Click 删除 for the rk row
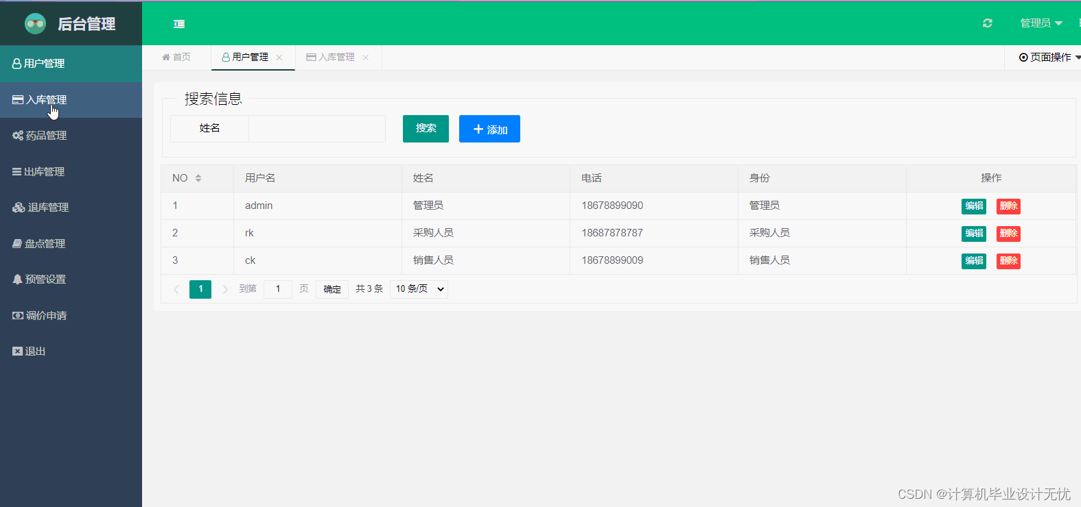The height and width of the screenshot is (507, 1081). click(x=1008, y=234)
